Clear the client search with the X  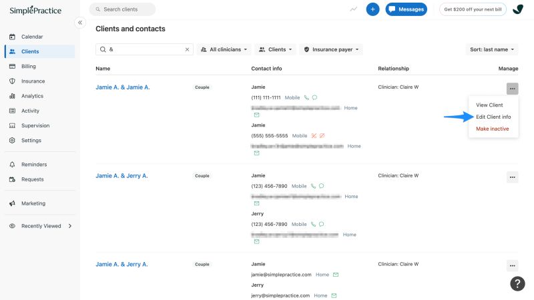(187, 49)
